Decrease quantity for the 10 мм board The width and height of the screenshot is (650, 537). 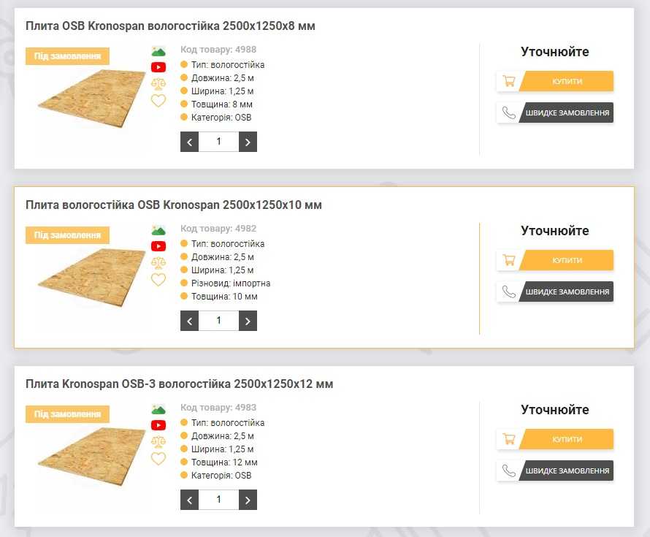pos(189,321)
